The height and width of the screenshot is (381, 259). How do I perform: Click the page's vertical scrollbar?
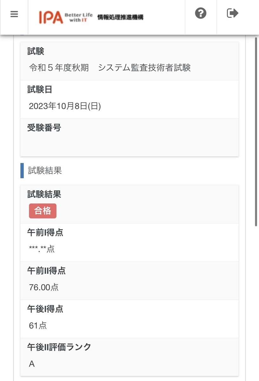(x=256, y=132)
